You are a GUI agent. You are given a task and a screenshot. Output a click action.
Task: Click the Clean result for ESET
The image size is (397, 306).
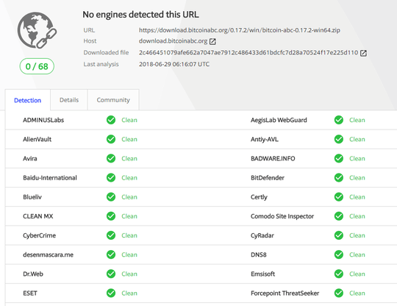[129, 293]
